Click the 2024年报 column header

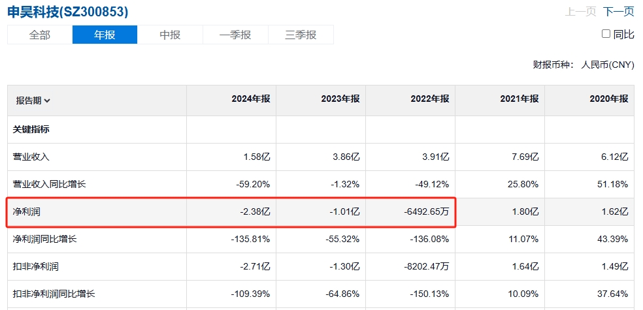(x=251, y=99)
